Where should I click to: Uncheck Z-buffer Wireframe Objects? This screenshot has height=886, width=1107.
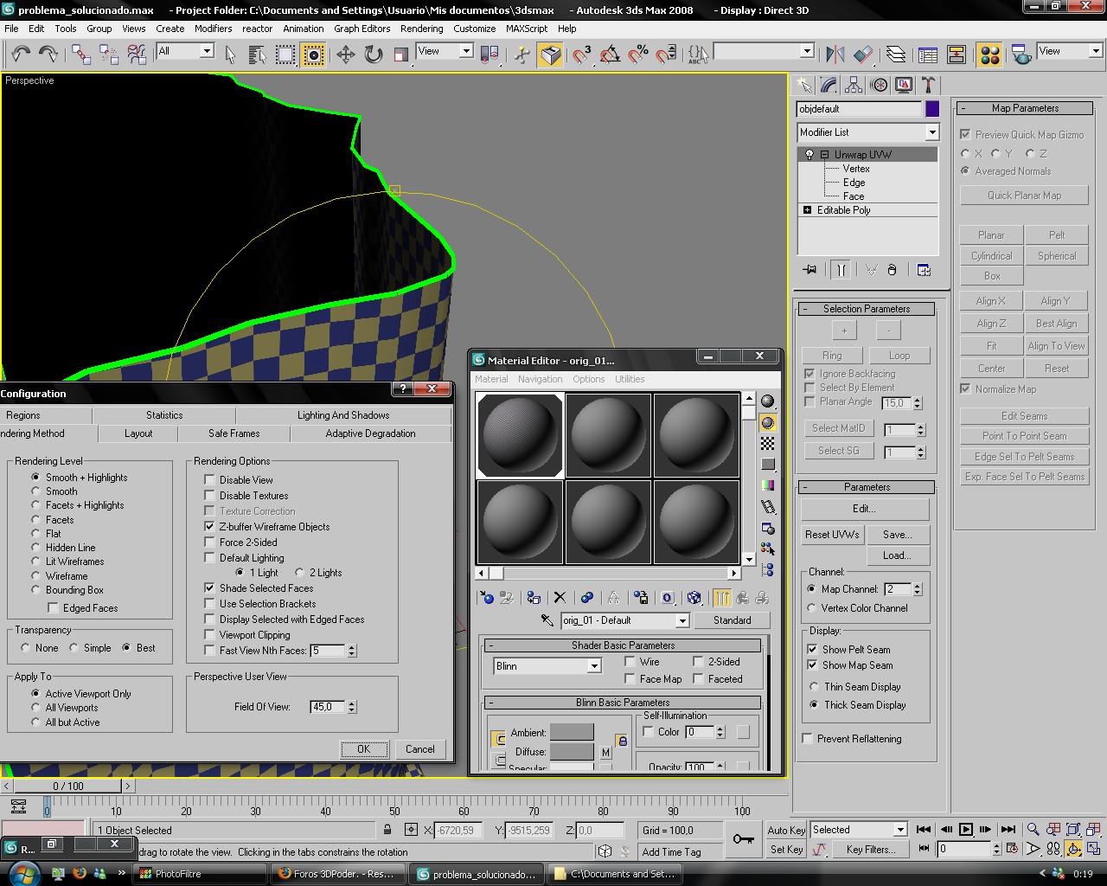tap(209, 526)
